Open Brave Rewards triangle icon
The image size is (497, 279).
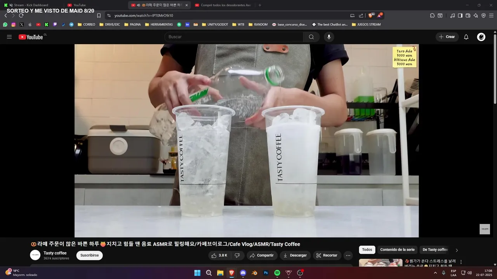[379, 15]
